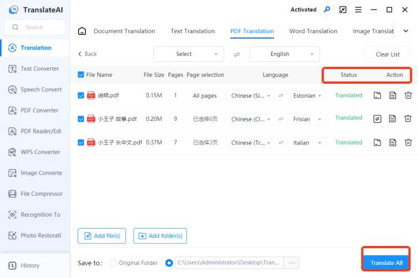Open Chinese (Cl... source dropdown
418x278 pixels.
pos(250,119)
